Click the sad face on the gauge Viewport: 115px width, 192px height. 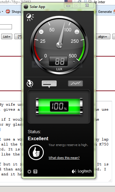pyautogui.click(x=41, y=32)
